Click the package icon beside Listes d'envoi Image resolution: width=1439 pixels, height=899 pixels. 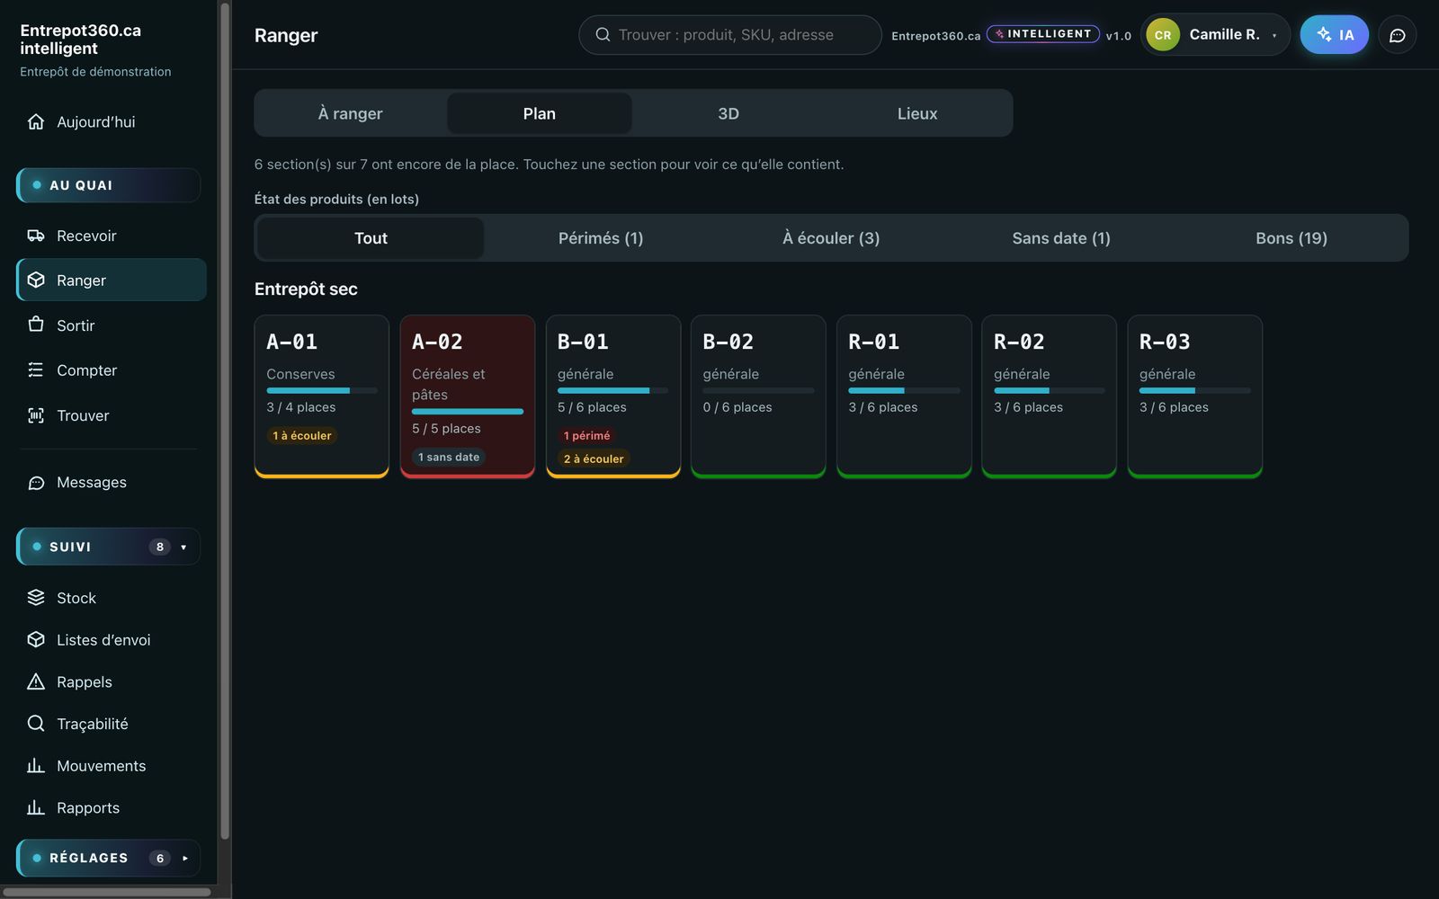(x=36, y=639)
